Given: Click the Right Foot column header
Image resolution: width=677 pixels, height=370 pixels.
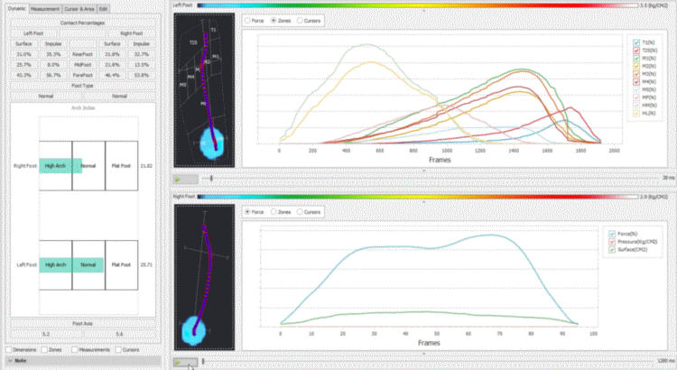Looking at the screenshot, I should pos(131,33).
